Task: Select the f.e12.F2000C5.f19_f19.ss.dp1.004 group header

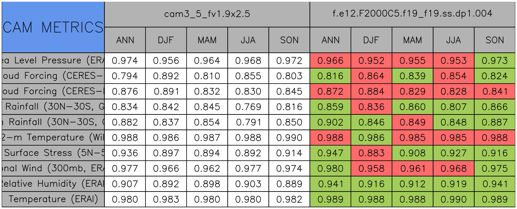Action: (413, 14)
